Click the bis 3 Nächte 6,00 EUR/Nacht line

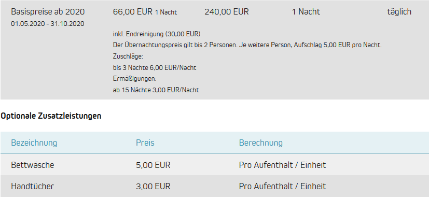(155, 67)
